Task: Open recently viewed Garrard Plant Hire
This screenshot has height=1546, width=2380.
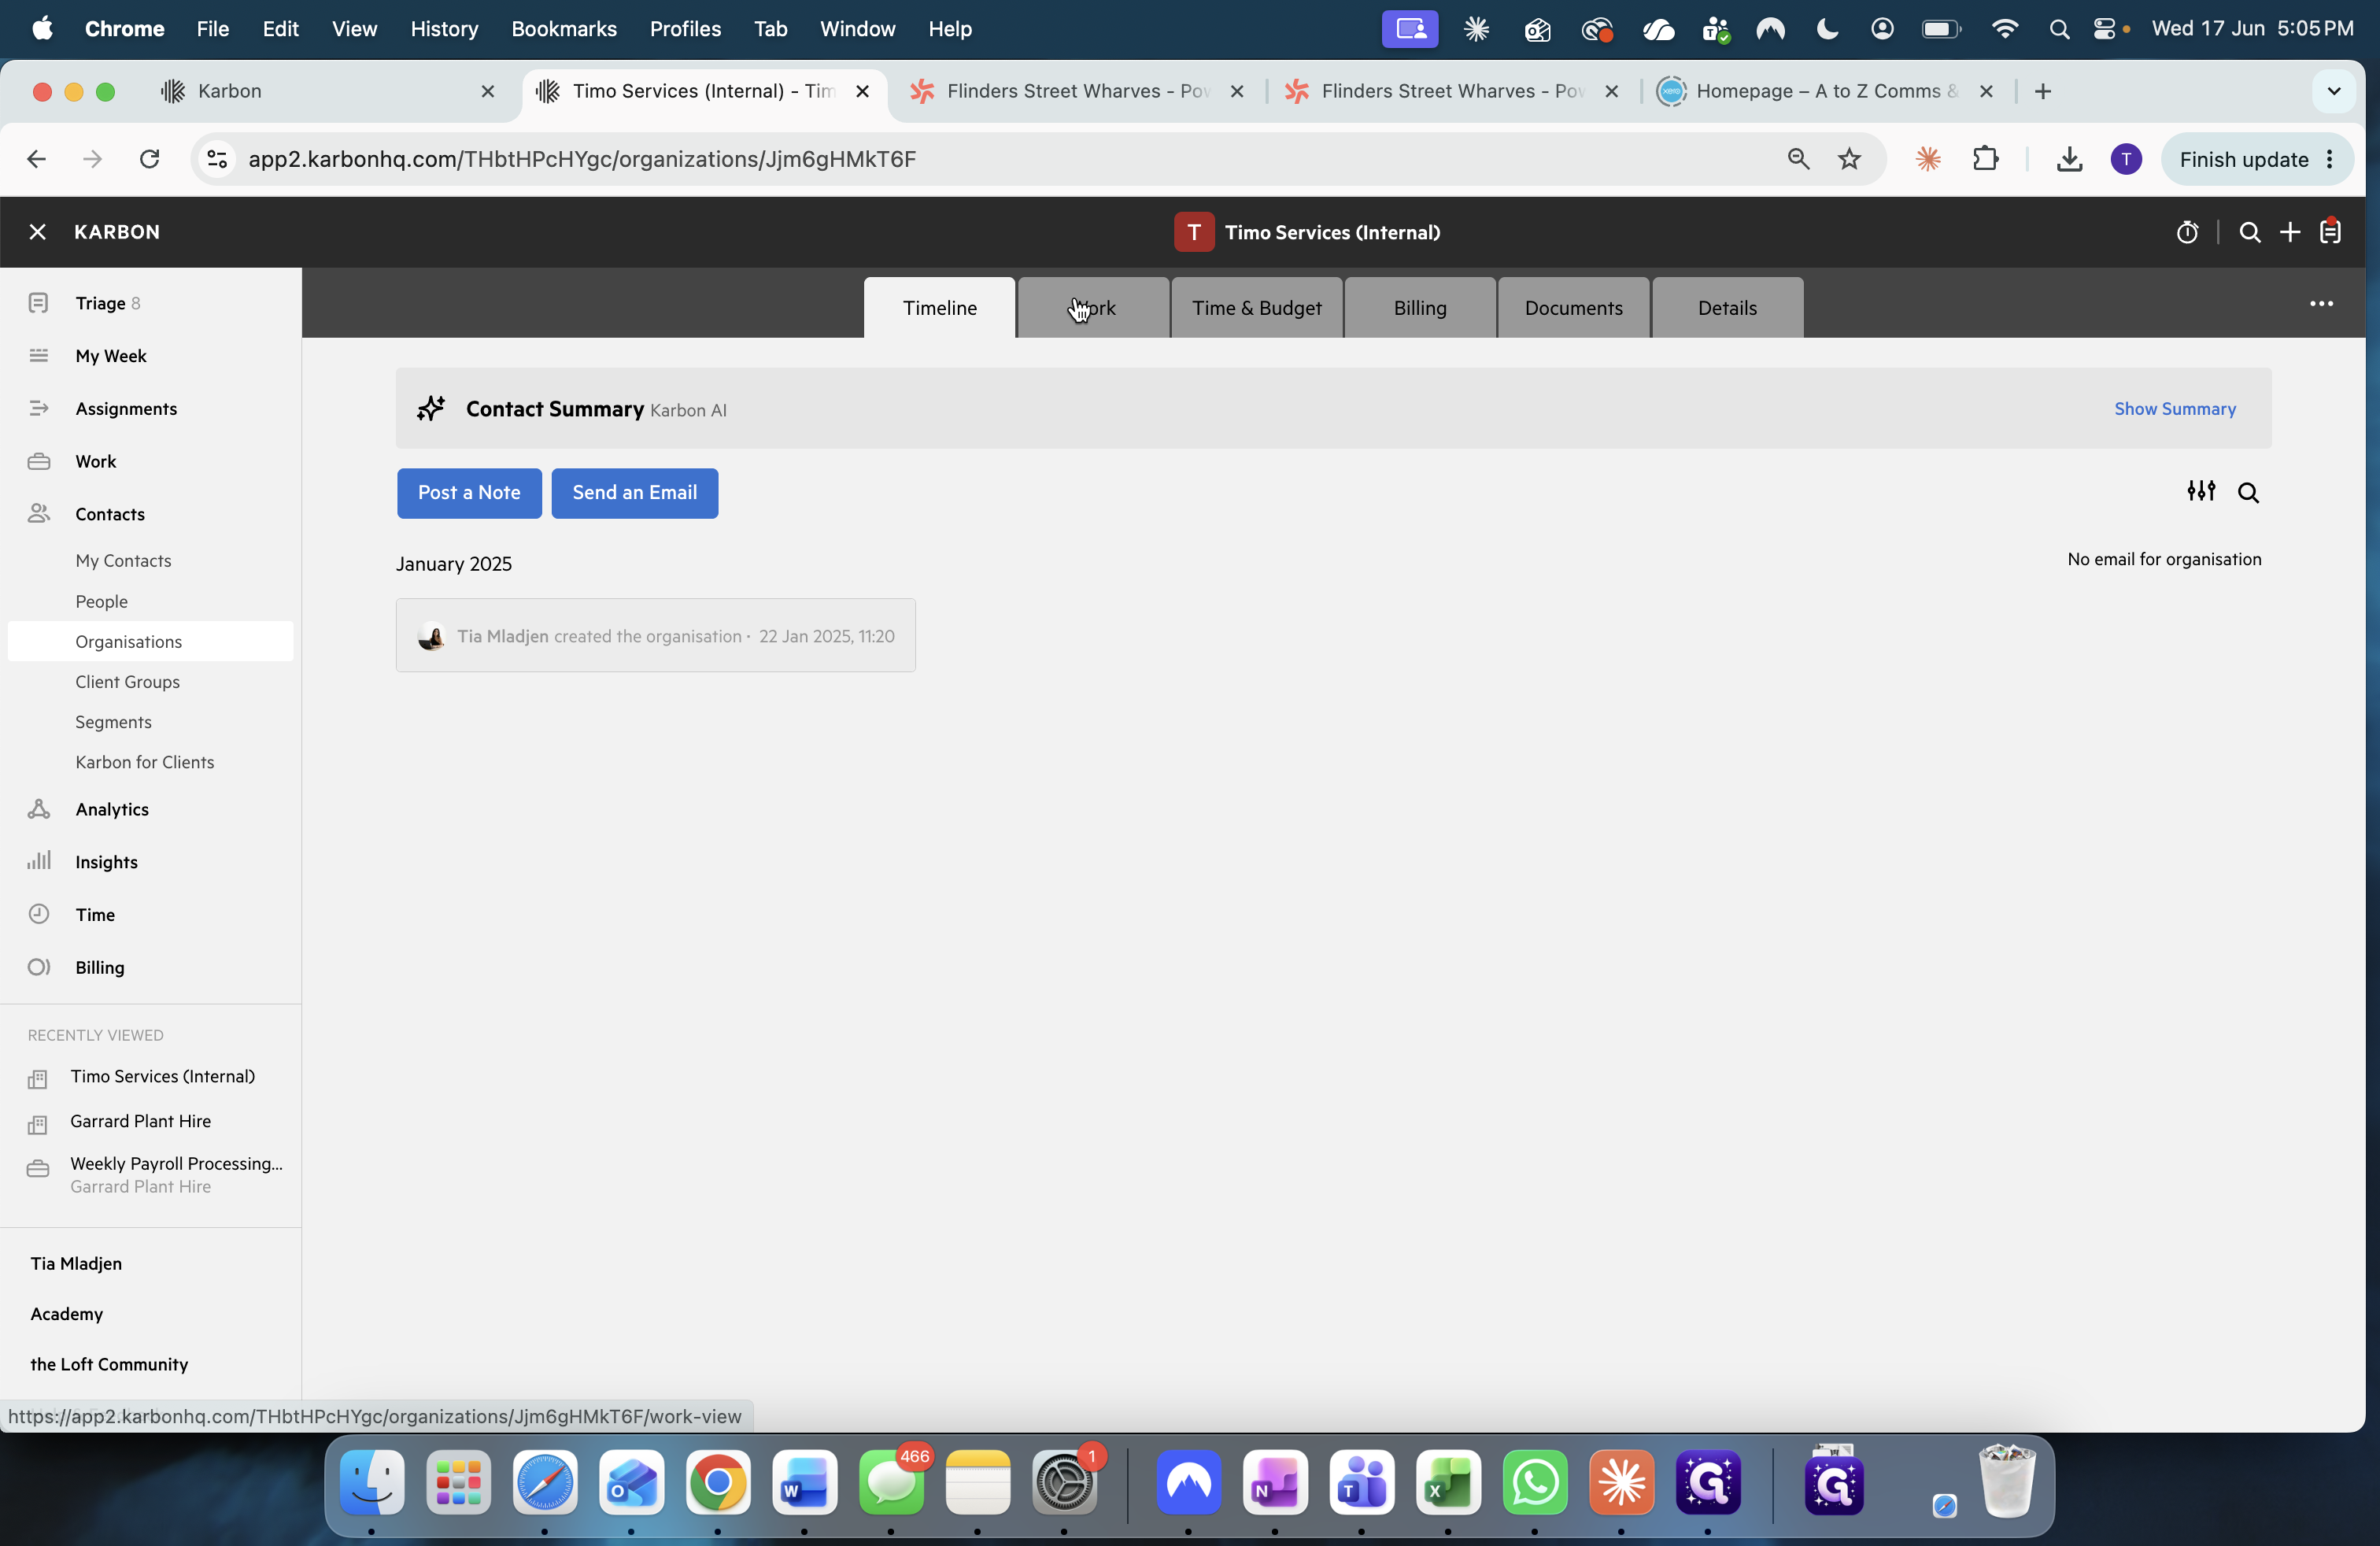Action: tap(140, 1121)
